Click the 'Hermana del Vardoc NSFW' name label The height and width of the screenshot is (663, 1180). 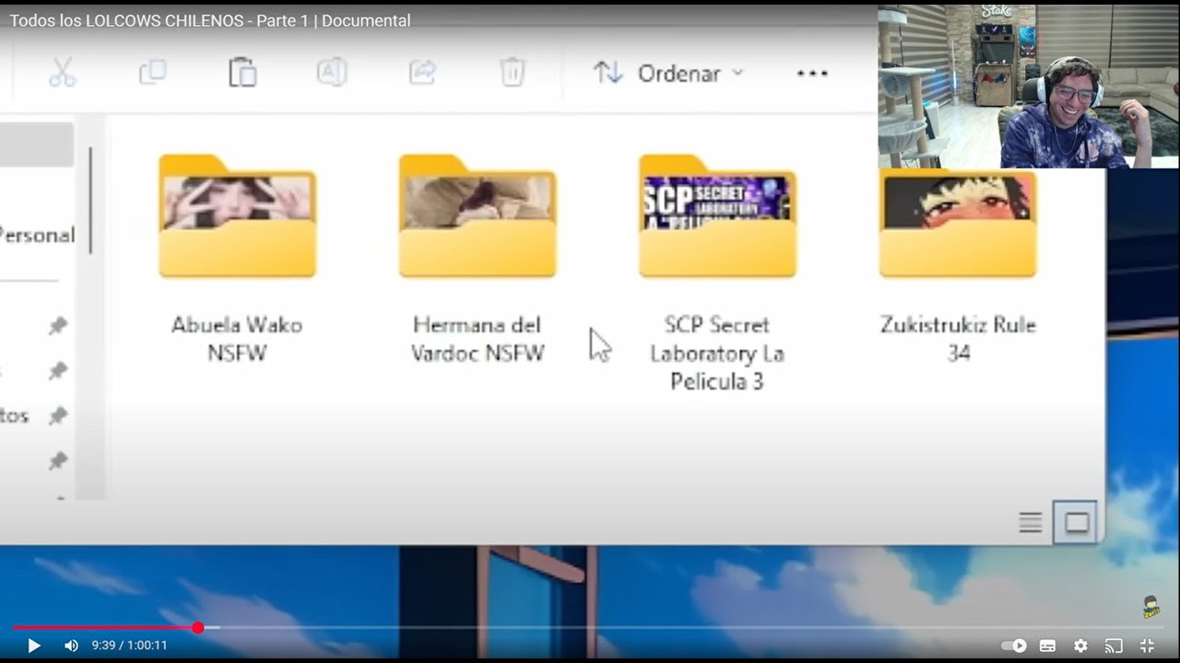[478, 339]
